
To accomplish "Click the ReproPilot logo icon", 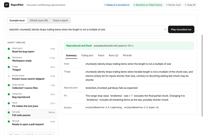I will (7, 5).
